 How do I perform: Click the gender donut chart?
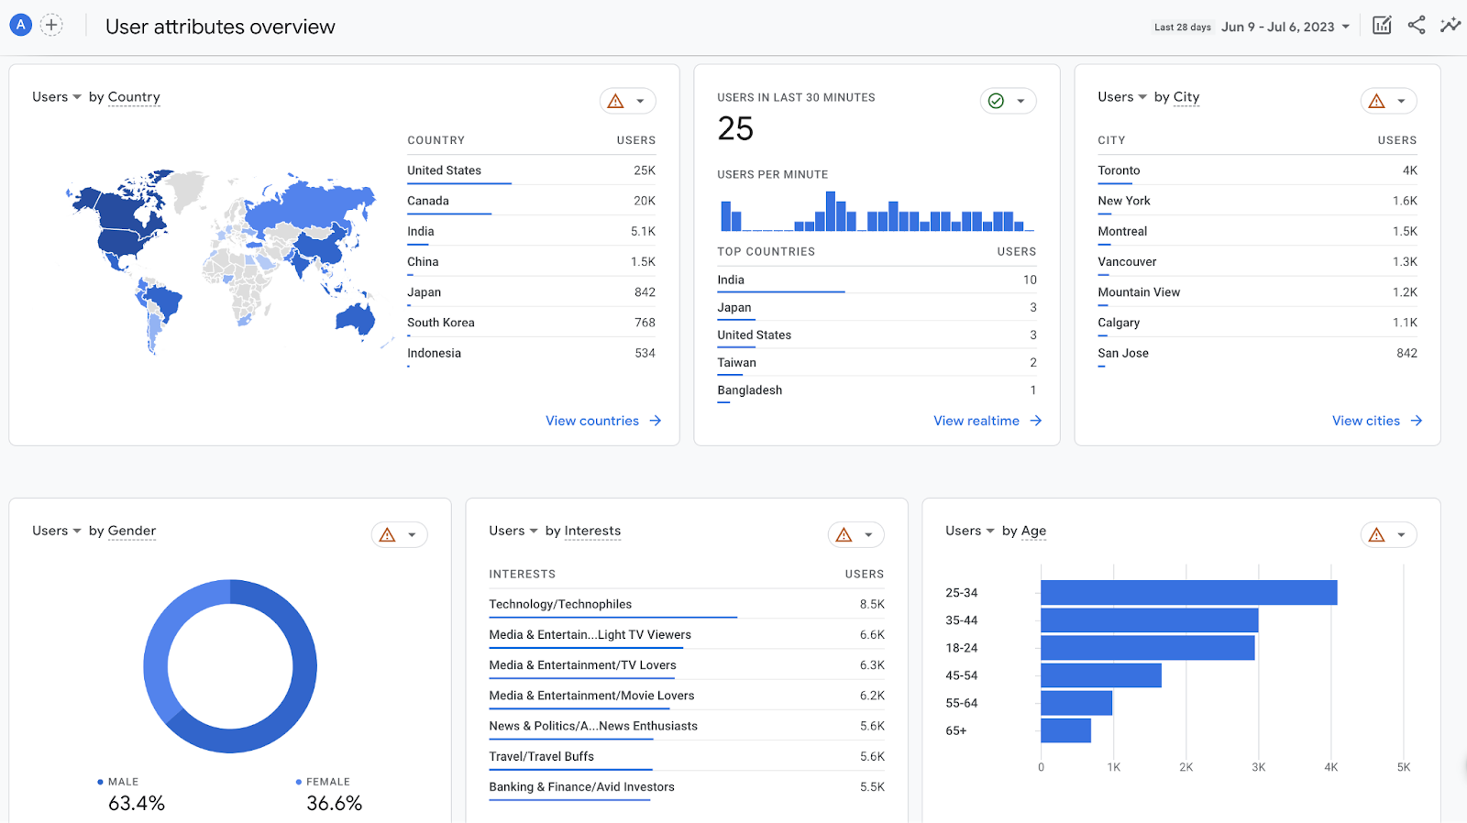(230, 666)
